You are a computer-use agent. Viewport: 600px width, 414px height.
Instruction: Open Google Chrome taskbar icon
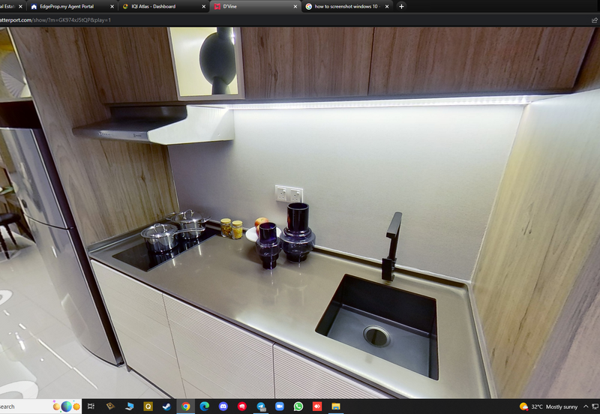tap(185, 406)
